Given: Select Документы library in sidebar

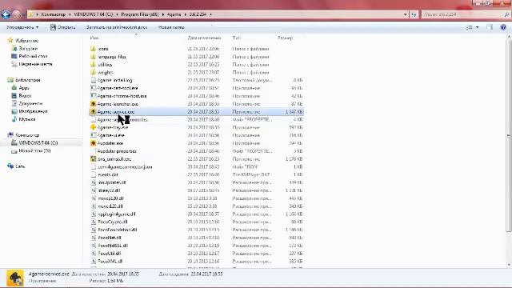Looking at the screenshot, I should pos(30,103).
